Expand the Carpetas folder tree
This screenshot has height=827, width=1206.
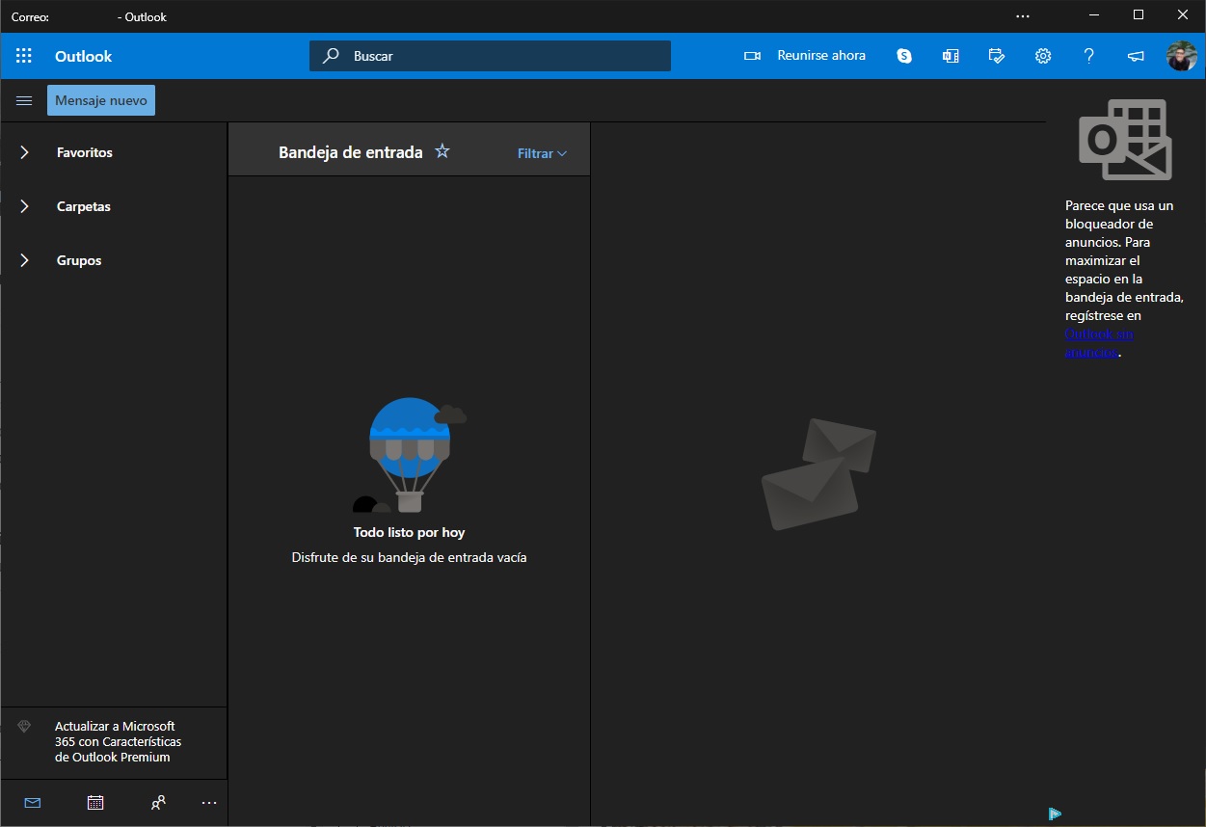(x=83, y=206)
